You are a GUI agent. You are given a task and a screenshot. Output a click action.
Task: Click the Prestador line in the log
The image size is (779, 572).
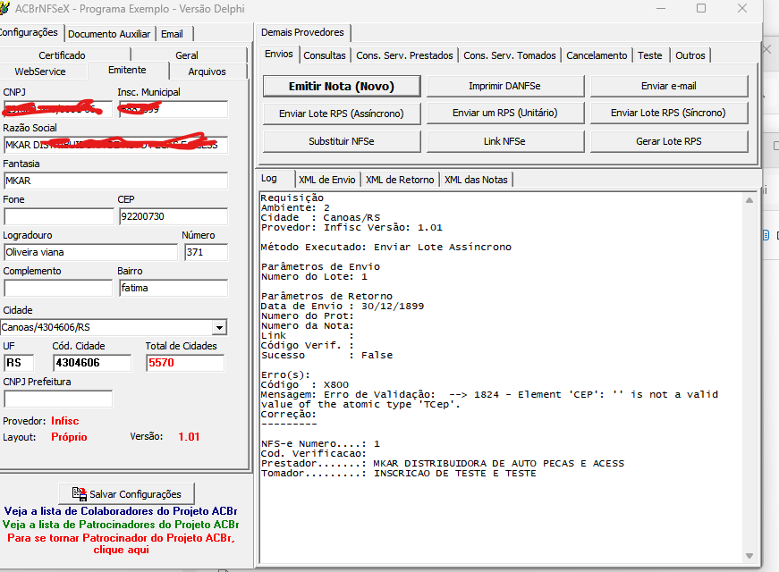point(443,464)
